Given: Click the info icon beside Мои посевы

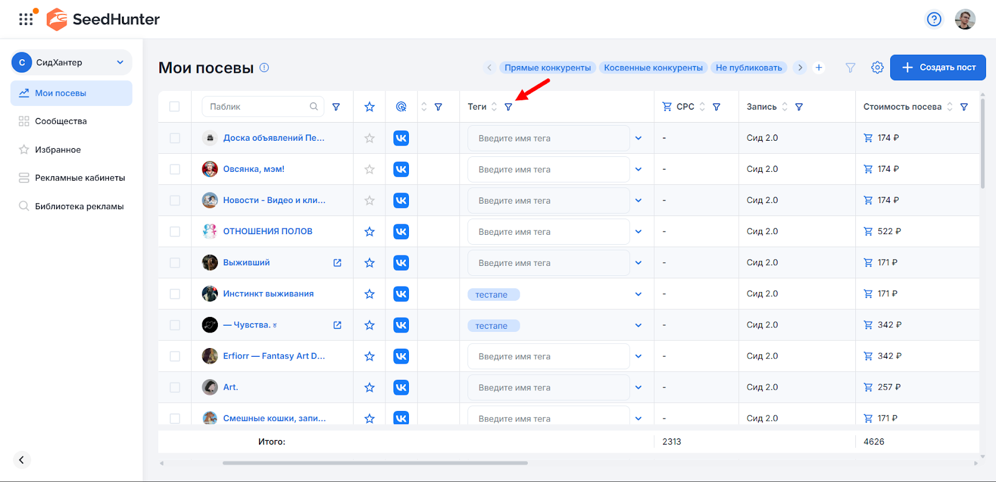Looking at the screenshot, I should coord(264,68).
